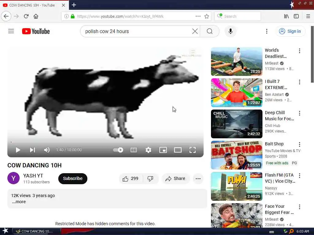This screenshot has width=314, height=235.
Task: Select the COW DANCING 10H browser tab
Action: 32,5
